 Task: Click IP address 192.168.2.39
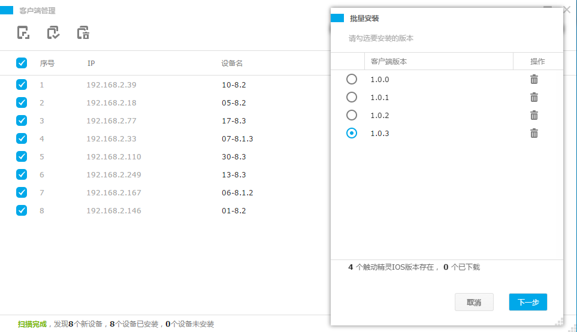[x=111, y=84]
